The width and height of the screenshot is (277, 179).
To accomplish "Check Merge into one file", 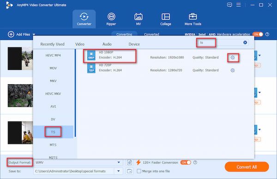I will coord(139,171).
